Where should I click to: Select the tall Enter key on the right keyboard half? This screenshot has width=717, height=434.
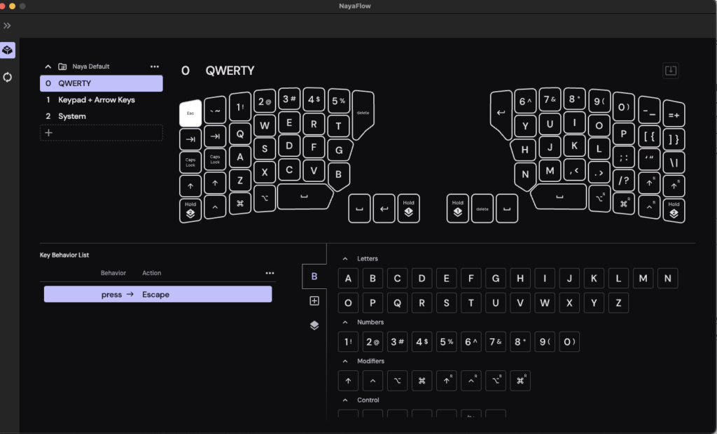tap(501, 114)
